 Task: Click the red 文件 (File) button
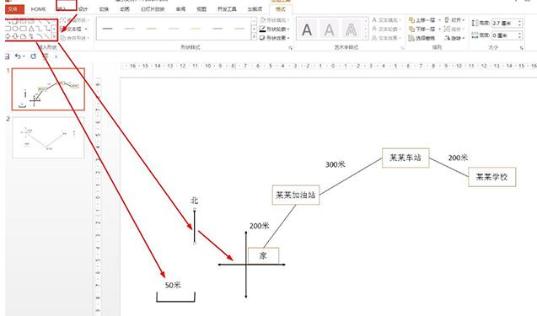point(13,9)
